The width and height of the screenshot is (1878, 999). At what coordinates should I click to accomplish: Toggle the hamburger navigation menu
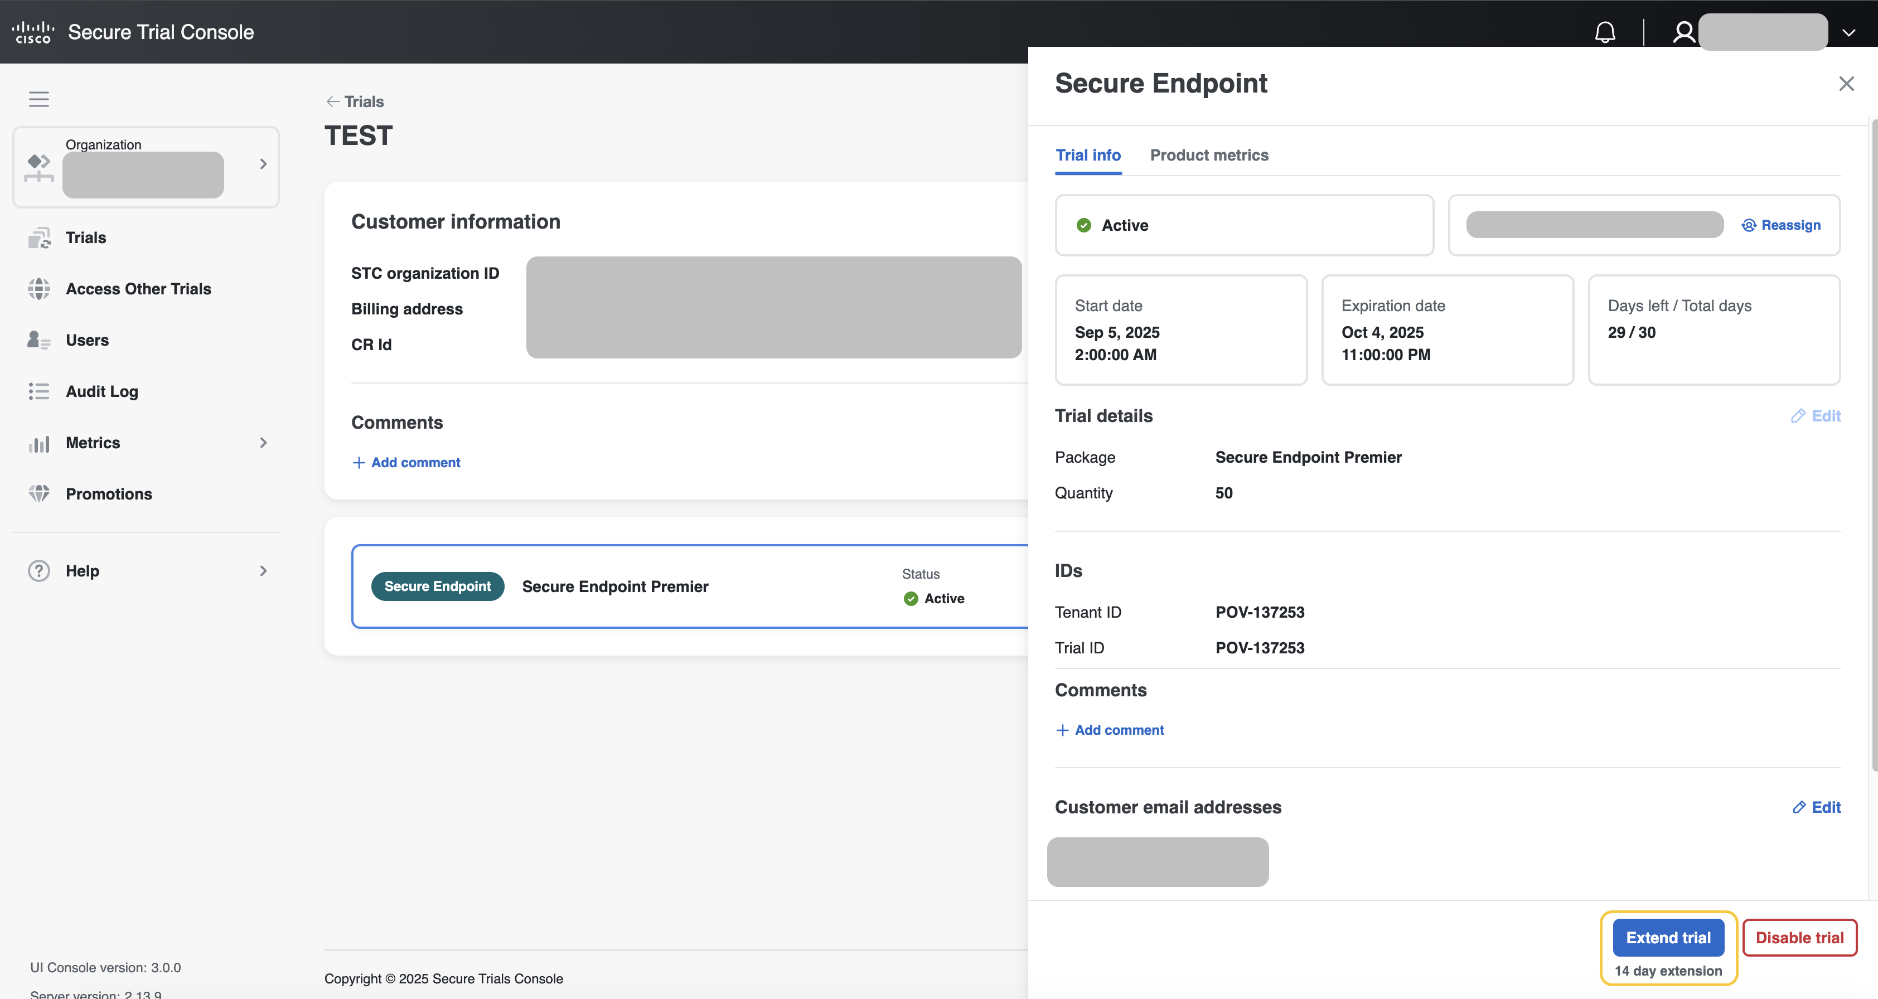(40, 99)
